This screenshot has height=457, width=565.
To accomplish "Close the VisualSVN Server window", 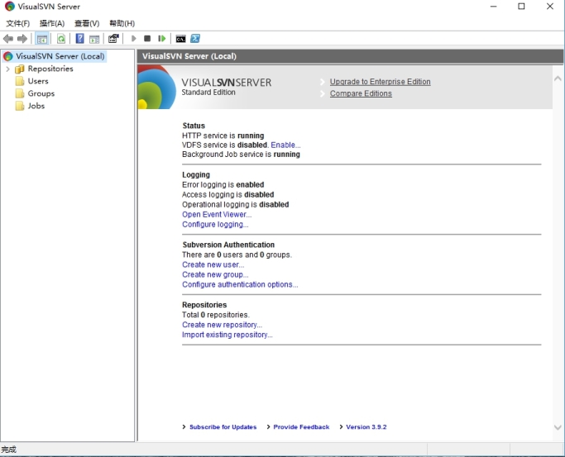I will (550, 7).
